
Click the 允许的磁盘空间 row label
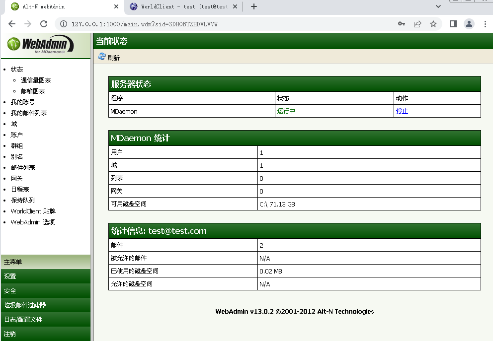point(131,284)
